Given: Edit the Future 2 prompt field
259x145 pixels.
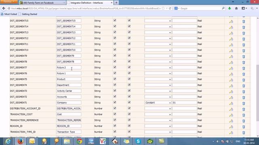Looking at the screenshot, I should [x=68, y=68].
